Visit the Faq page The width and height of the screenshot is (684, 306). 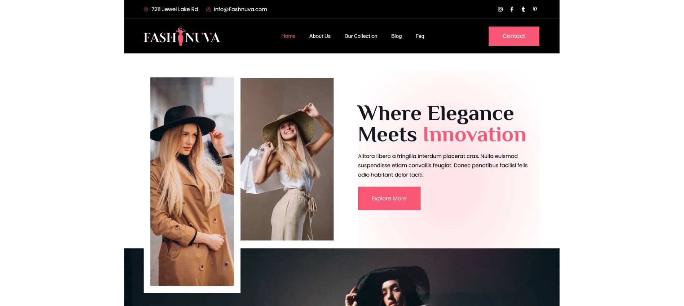click(420, 36)
